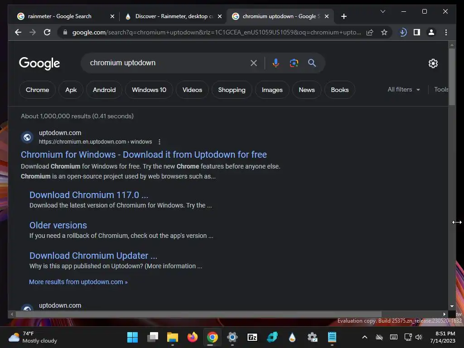This screenshot has width=464, height=348.
Task: Open Rainmeter droplet taskbar icon
Action: pos(292,337)
